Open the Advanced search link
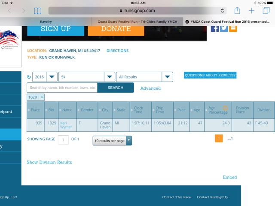The image size is (275, 206). click(x=150, y=88)
